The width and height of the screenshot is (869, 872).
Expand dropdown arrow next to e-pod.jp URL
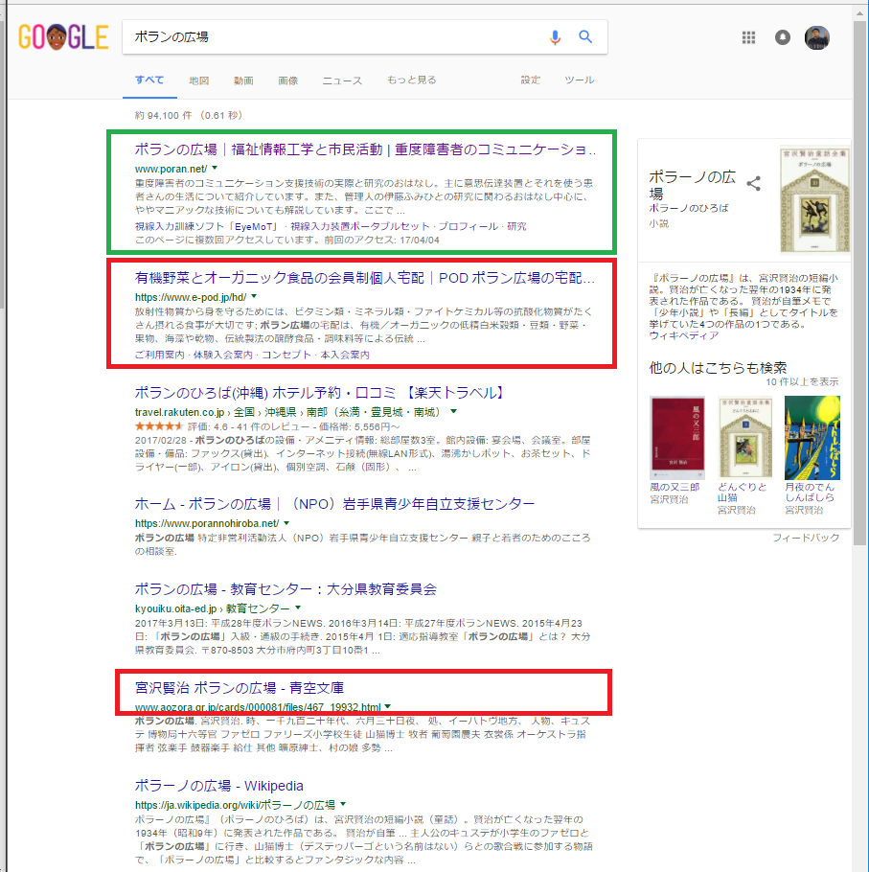[254, 296]
